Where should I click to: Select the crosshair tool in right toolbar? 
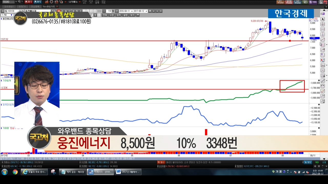(x=323, y=24)
